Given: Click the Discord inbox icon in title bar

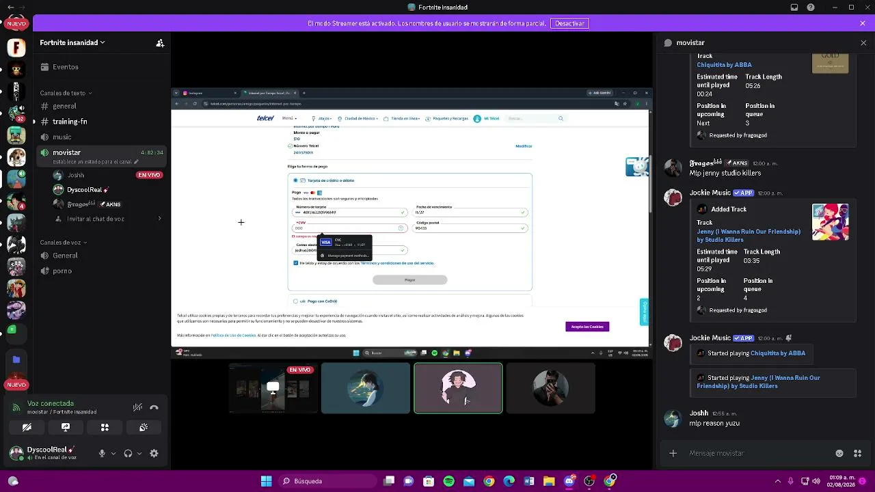Looking at the screenshot, I should 794,8.
